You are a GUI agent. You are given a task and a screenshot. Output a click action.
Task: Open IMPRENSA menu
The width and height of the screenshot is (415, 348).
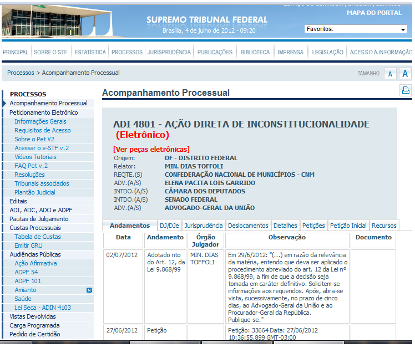290,52
